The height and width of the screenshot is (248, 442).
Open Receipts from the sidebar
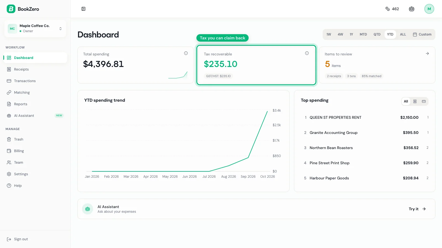tap(35, 69)
